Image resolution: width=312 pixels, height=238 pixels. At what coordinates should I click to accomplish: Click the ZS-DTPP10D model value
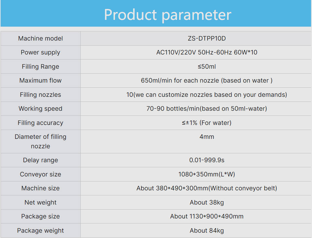coord(207,38)
